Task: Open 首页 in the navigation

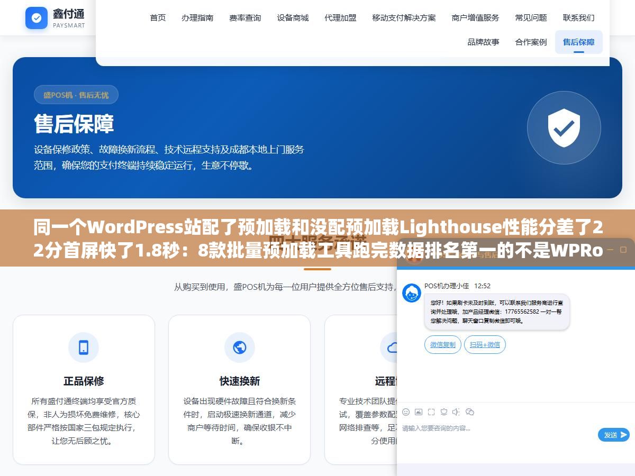Action: 158,17
